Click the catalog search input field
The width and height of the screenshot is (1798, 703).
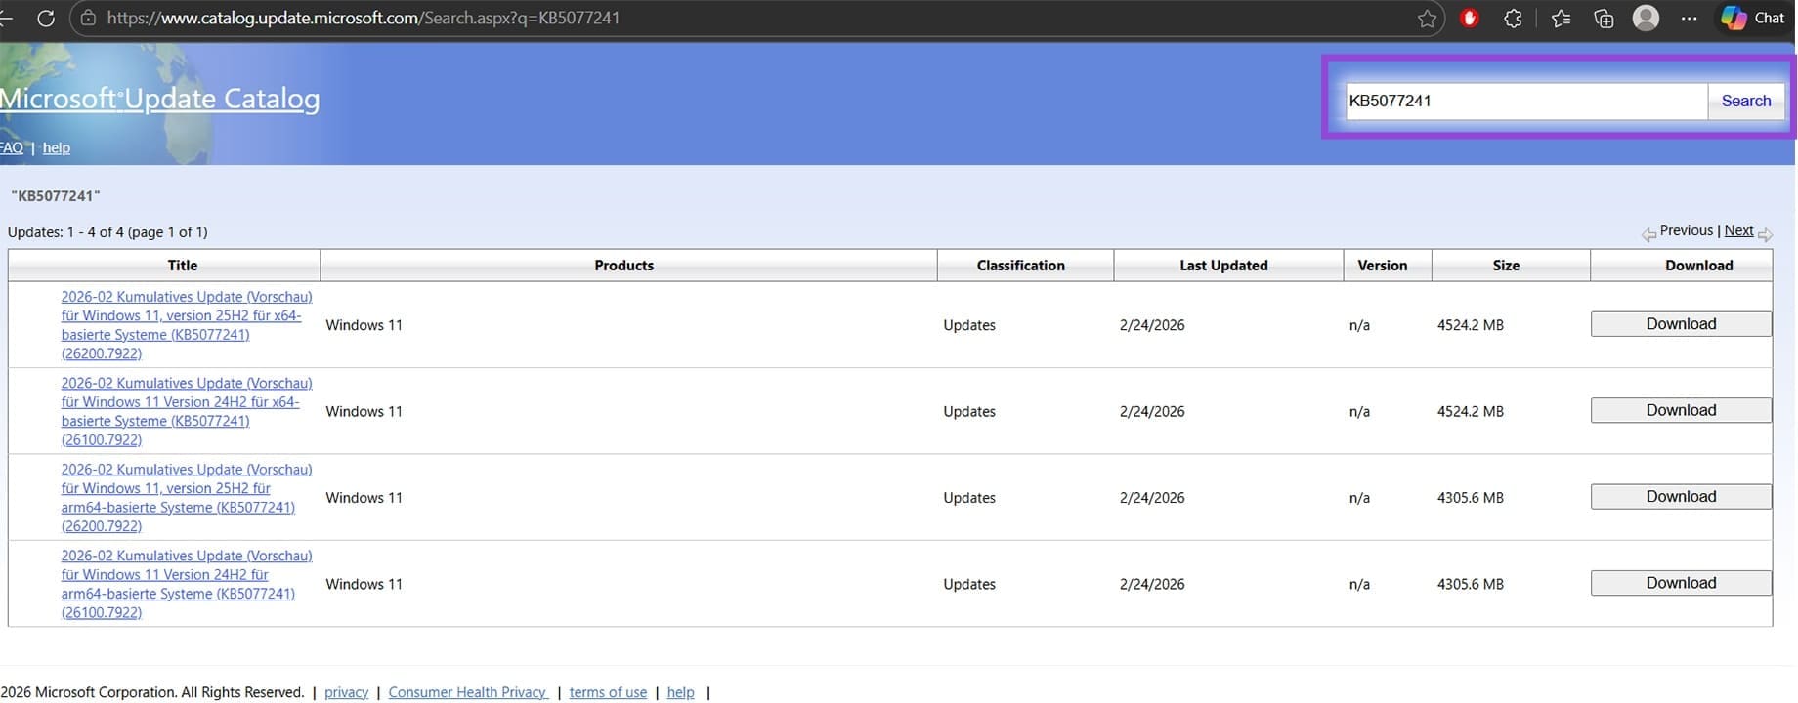point(1524,101)
